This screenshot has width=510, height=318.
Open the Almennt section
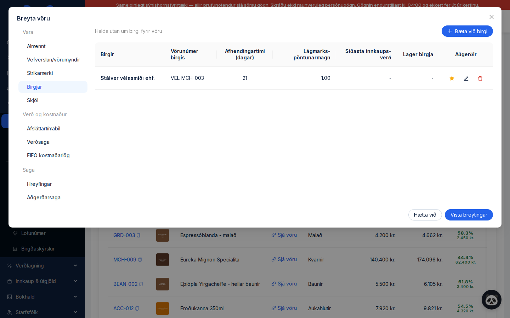point(53,46)
